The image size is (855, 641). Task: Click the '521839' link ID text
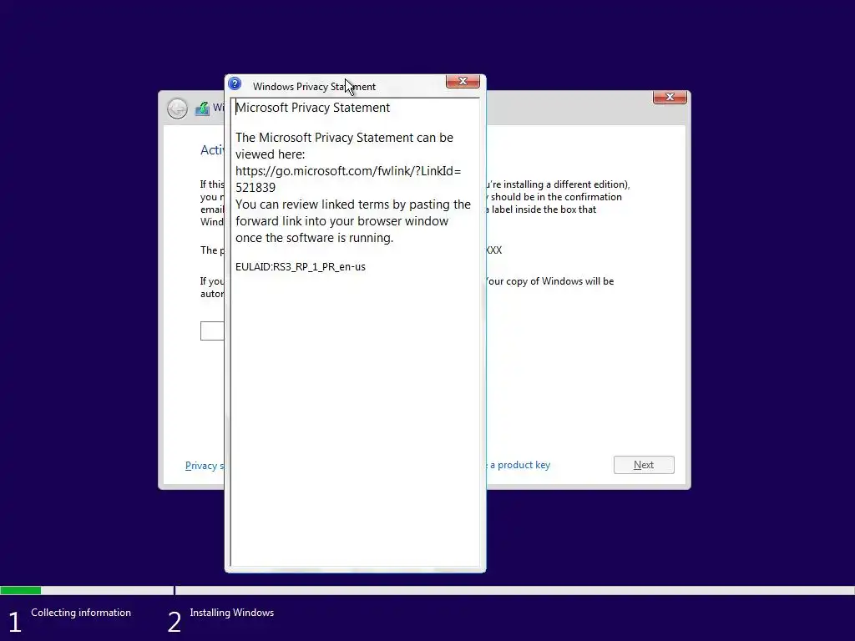pyautogui.click(x=255, y=188)
